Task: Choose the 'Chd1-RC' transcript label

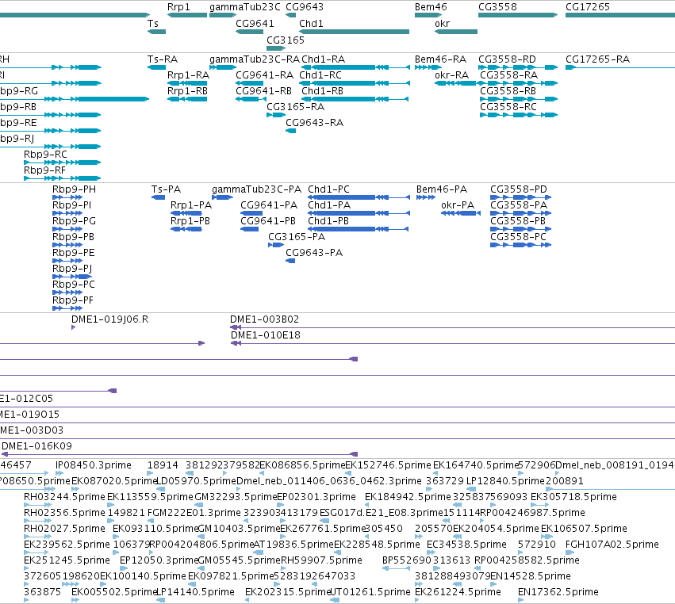Action: tap(320, 75)
